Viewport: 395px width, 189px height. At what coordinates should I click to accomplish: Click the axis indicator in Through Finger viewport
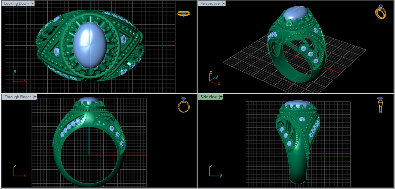19,170
